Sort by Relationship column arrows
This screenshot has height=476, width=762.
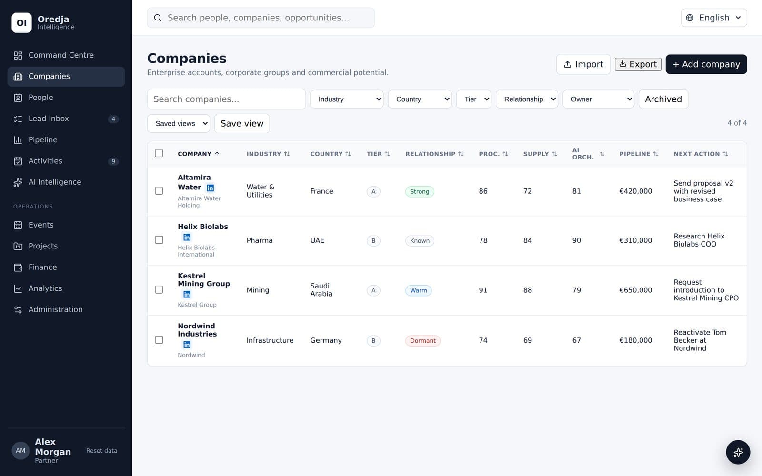461,154
